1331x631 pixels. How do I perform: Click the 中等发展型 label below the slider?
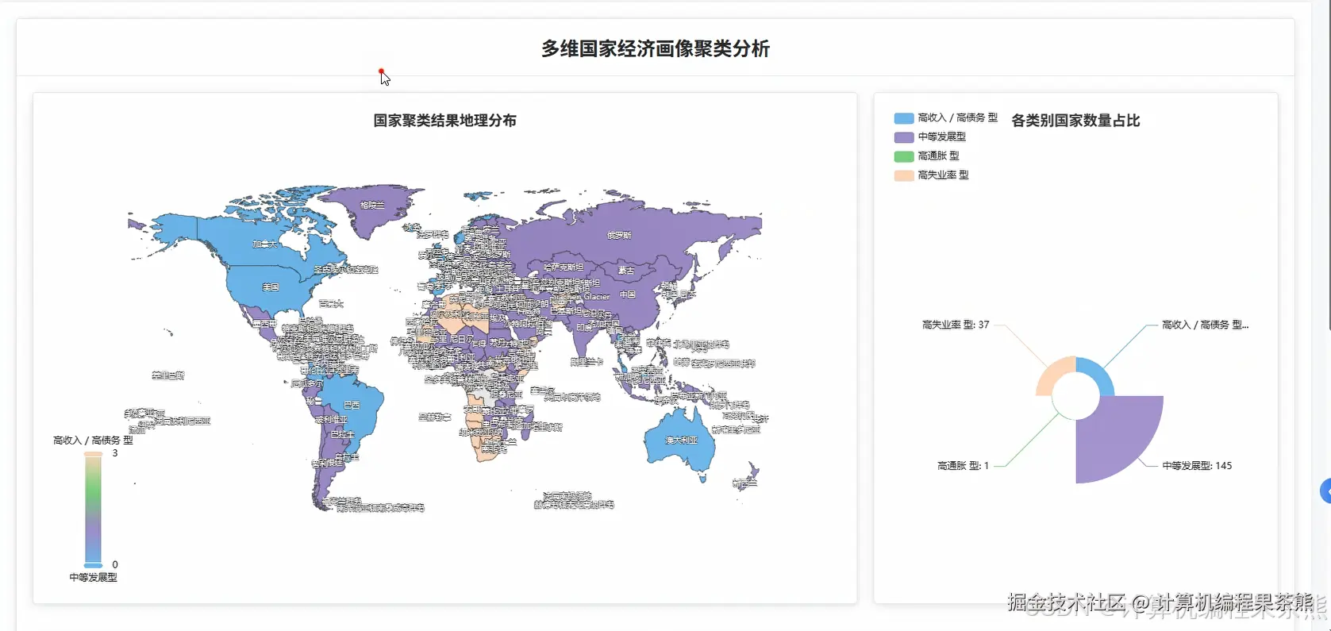(x=93, y=578)
